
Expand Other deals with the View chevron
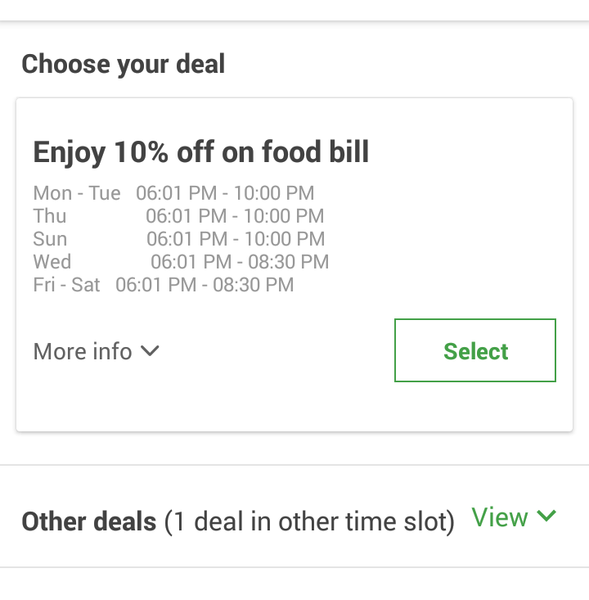[546, 517]
